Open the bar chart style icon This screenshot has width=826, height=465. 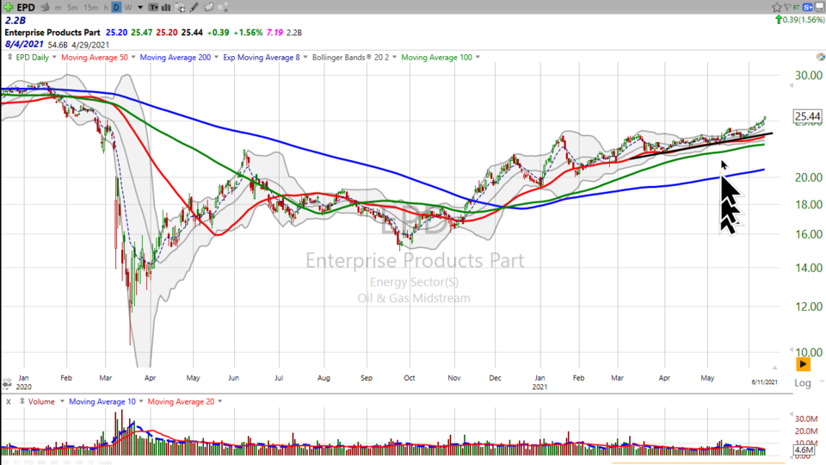pos(165,7)
